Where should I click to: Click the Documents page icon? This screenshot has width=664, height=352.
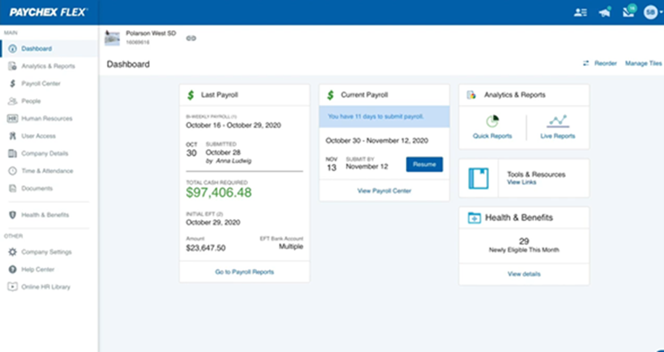(13, 189)
